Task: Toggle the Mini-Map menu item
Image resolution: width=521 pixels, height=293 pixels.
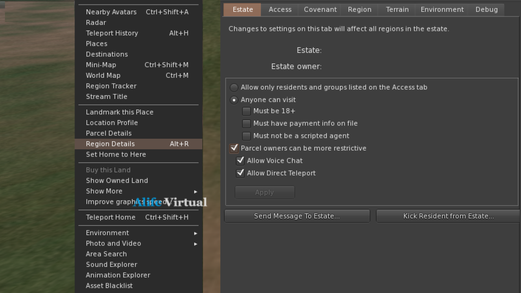Action: [x=138, y=65]
